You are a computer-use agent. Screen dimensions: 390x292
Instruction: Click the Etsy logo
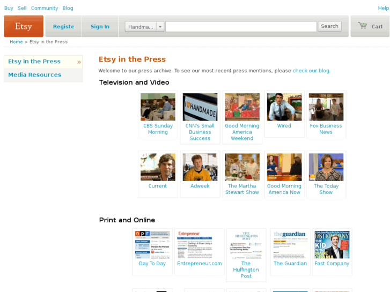point(24,26)
